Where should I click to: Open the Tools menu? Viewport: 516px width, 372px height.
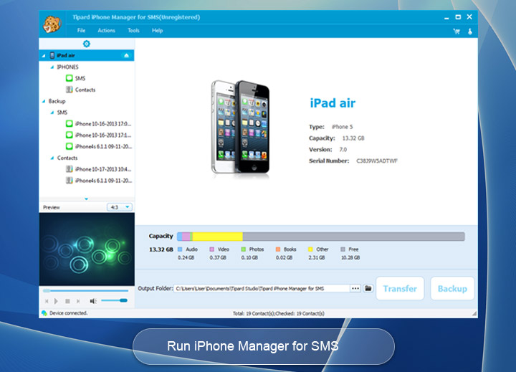tap(133, 31)
